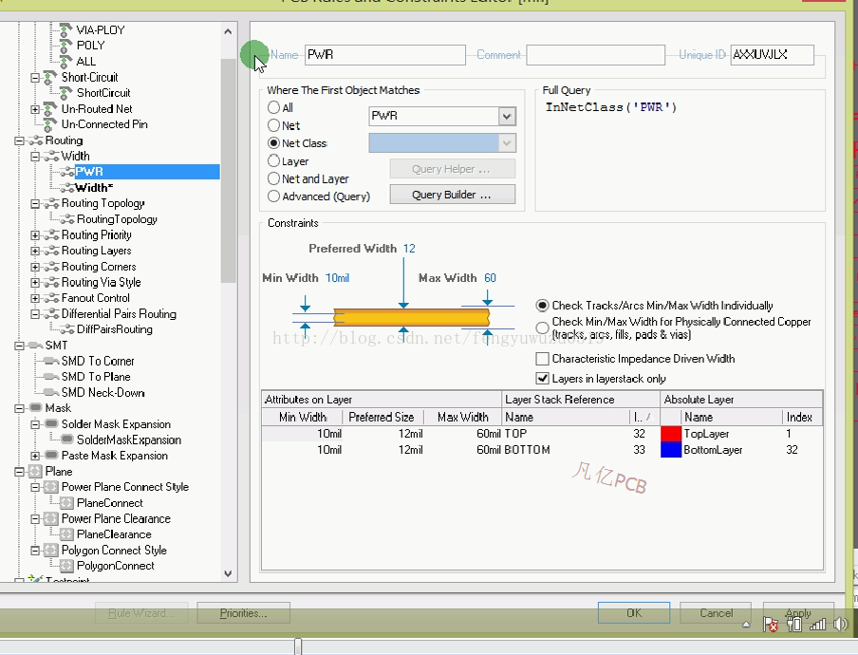
Task: Click the PWR width rule icon
Action: pos(67,172)
